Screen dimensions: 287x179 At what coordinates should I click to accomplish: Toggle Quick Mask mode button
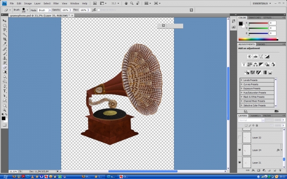point(4,125)
